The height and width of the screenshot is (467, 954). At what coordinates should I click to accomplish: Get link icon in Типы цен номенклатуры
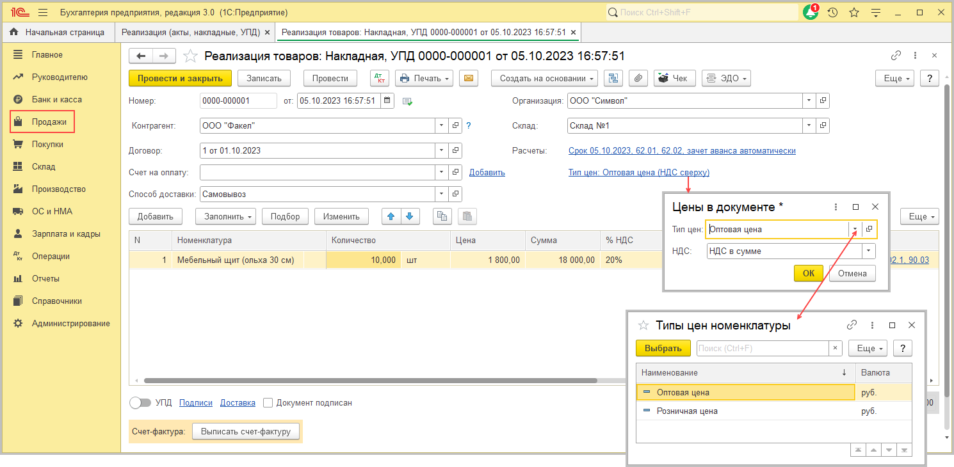pos(852,325)
